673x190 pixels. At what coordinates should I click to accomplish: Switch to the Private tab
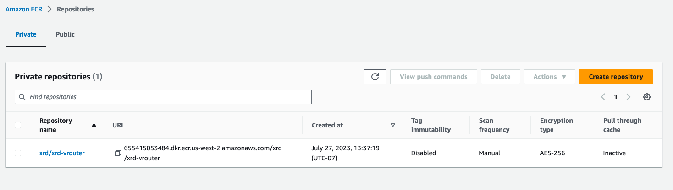26,34
